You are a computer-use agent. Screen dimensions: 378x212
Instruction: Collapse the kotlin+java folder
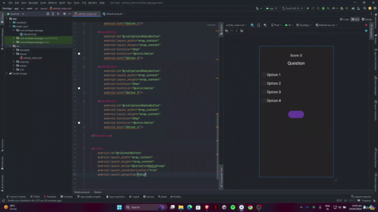(11, 26)
